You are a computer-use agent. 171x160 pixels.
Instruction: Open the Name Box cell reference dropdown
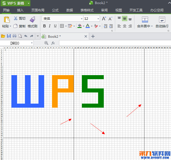point(32,43)
